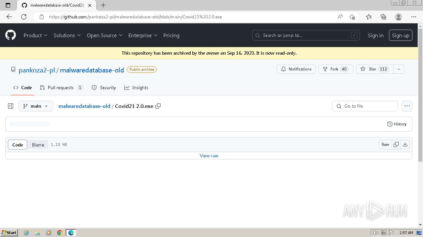Expand the file tree side panel
Image resolution: width=423 pixels, height=237 pixels.
(11, 106)
